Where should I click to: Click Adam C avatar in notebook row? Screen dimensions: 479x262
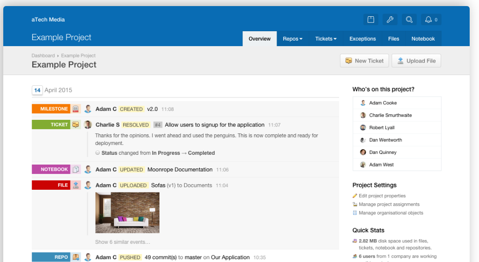(x=88, y=170)
